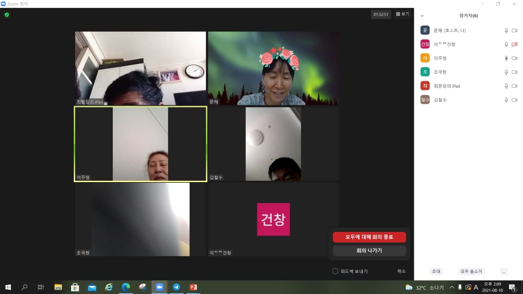This screenshot has height=294, width=523.
Task: Select the 최문장의 iPad video tile
Action: pos(141,68)
